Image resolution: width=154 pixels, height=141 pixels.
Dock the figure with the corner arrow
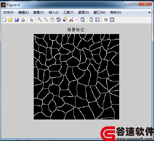coord(149,12)
